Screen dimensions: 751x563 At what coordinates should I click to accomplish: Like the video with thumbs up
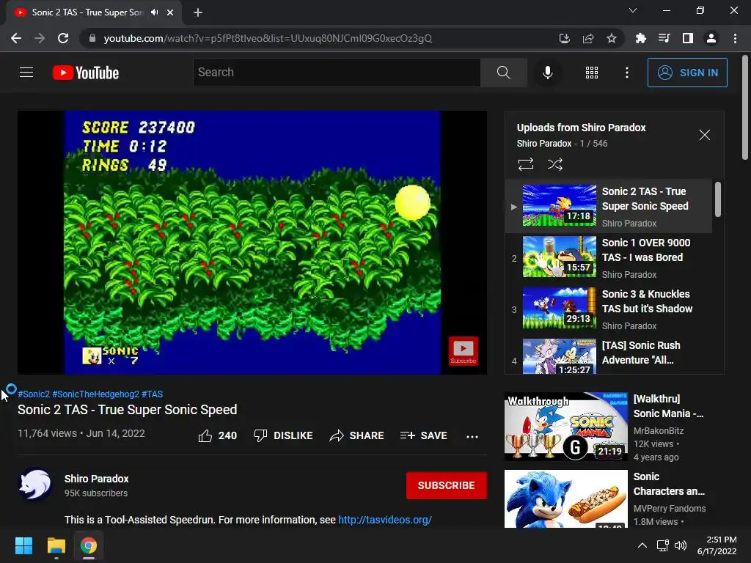pyautogui.click(x=217, y=435)
